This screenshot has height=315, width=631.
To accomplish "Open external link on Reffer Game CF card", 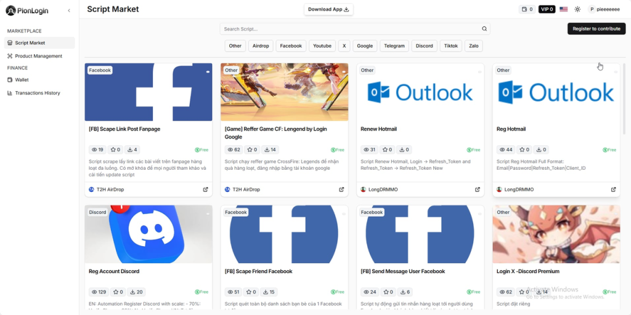I will click(x=341, y=189).
